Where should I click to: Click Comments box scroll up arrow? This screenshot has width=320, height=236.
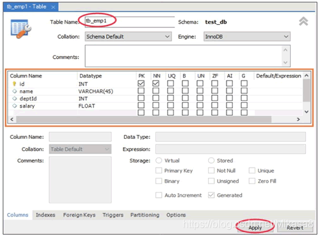click(285, 50)
